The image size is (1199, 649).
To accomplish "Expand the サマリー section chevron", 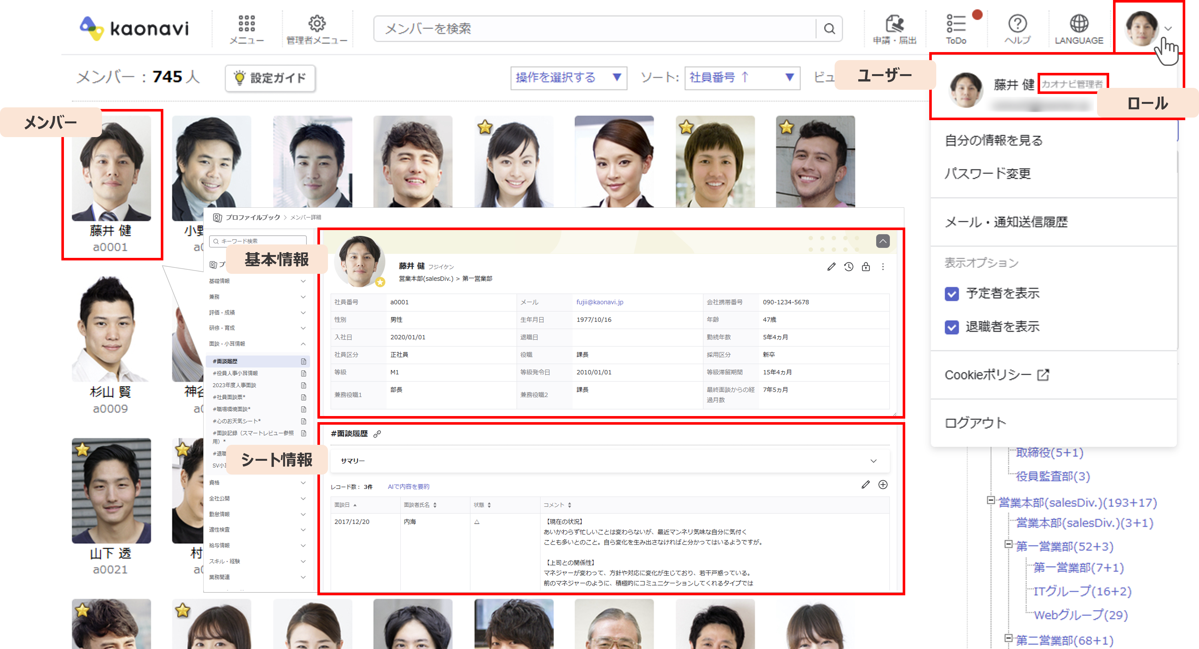I will [873, 461].
